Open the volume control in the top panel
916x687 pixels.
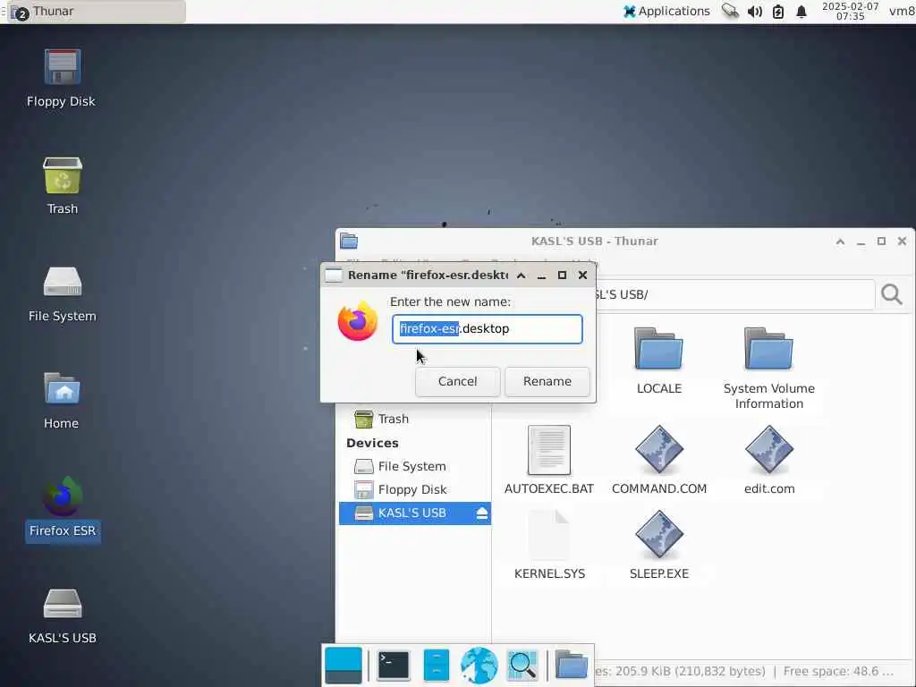click(755, 12)
